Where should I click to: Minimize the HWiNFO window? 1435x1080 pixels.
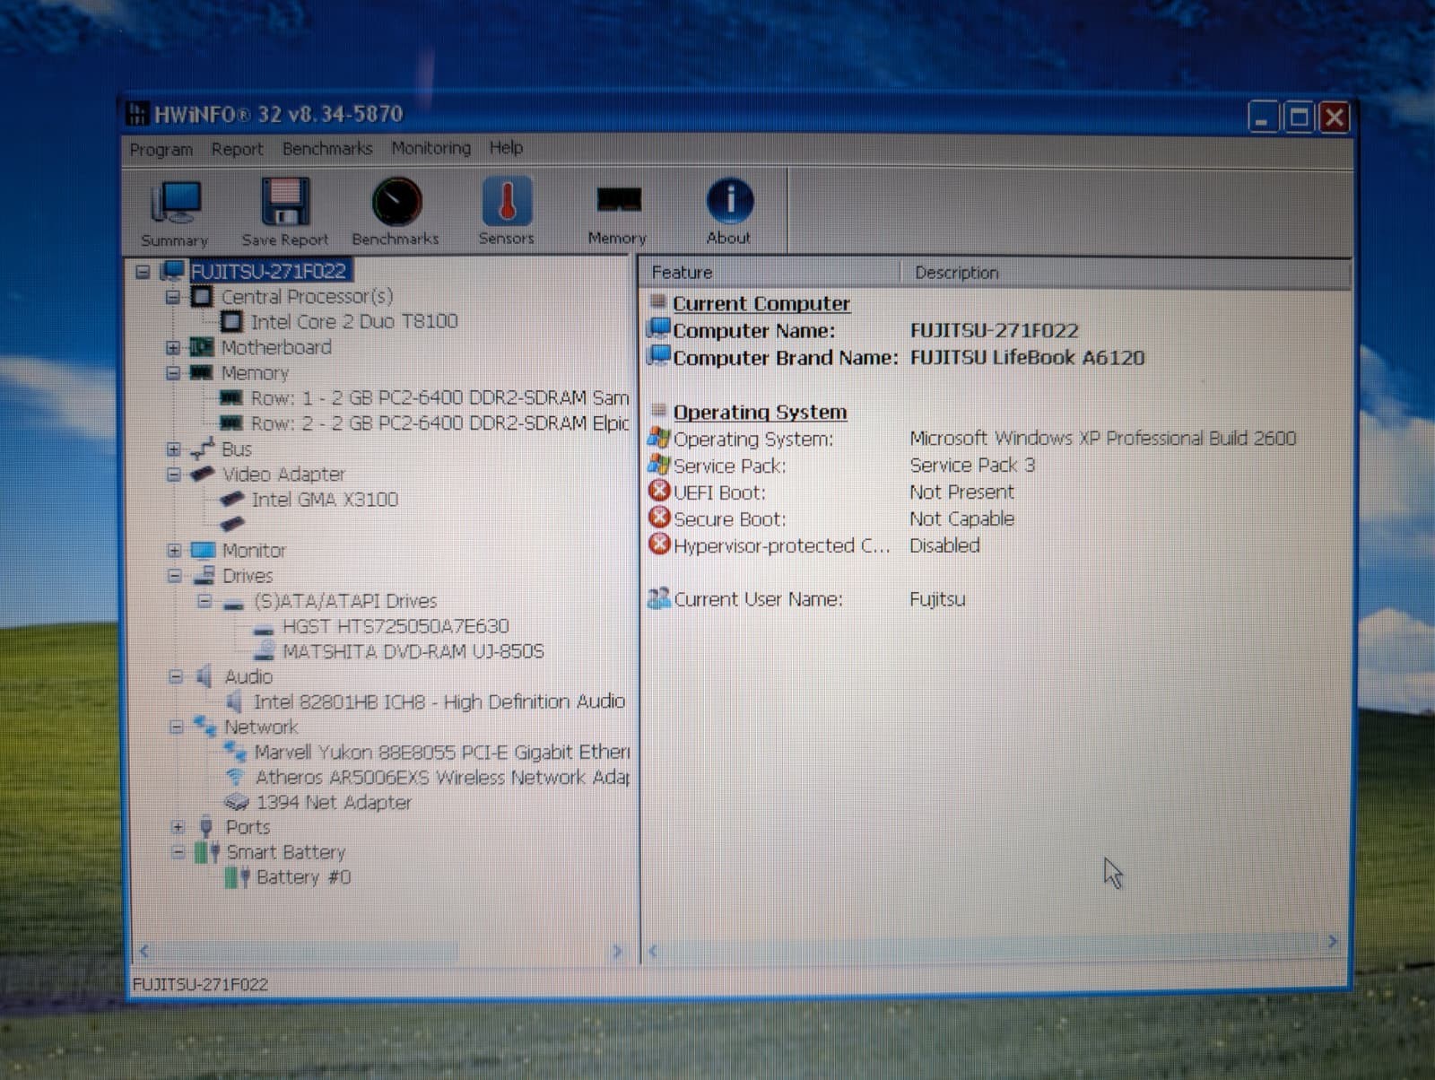pyautogui.click(x=1262, y=118)
